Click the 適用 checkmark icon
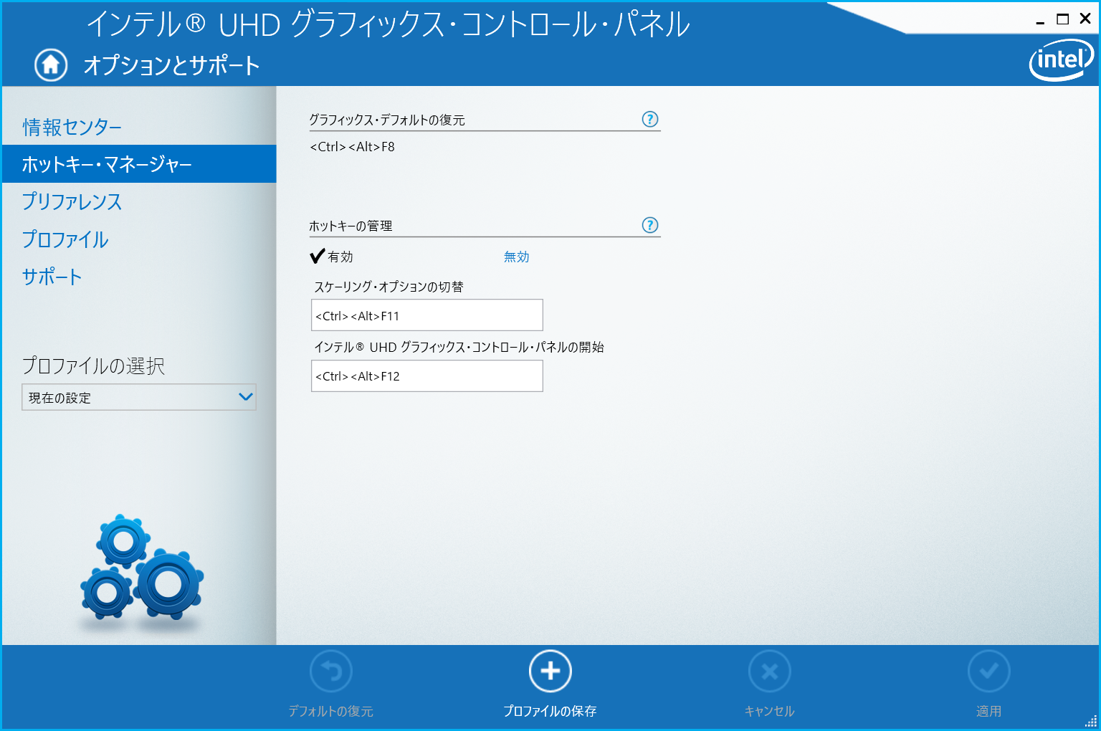The height and width of the screenshot is (731, 1101). (989, 672)
